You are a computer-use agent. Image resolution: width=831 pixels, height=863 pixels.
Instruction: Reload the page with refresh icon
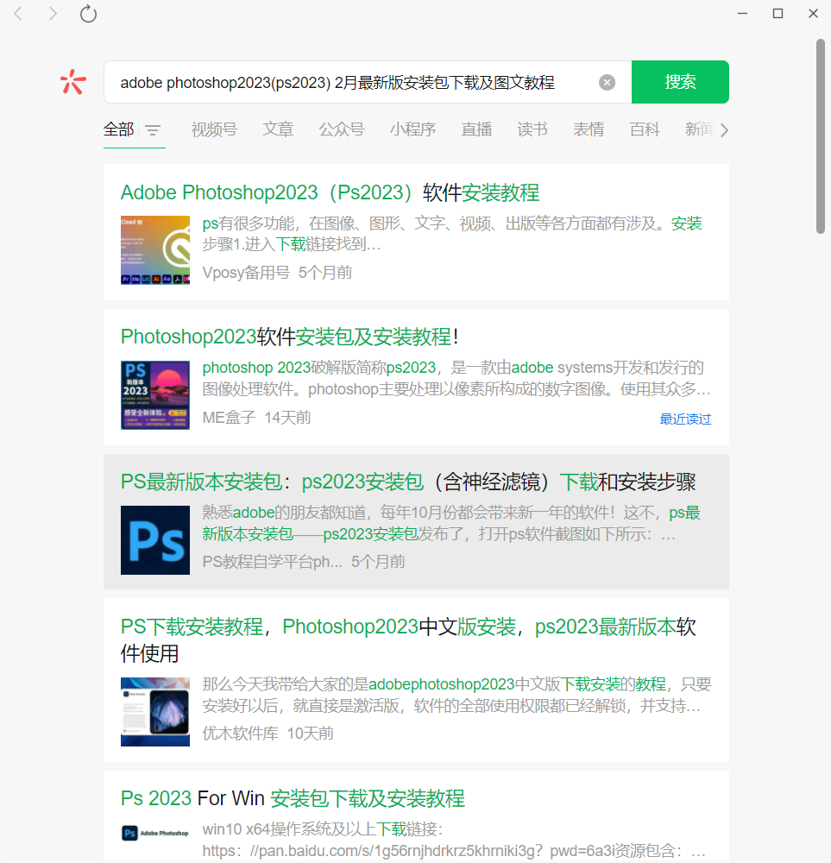coord(88,14)
